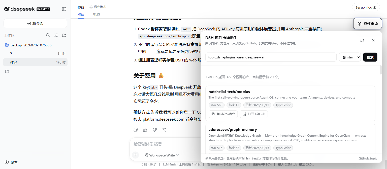Switch to the 对话 tab
The width and height of the screenshot is (387, 169).
[x=81, y=14]
